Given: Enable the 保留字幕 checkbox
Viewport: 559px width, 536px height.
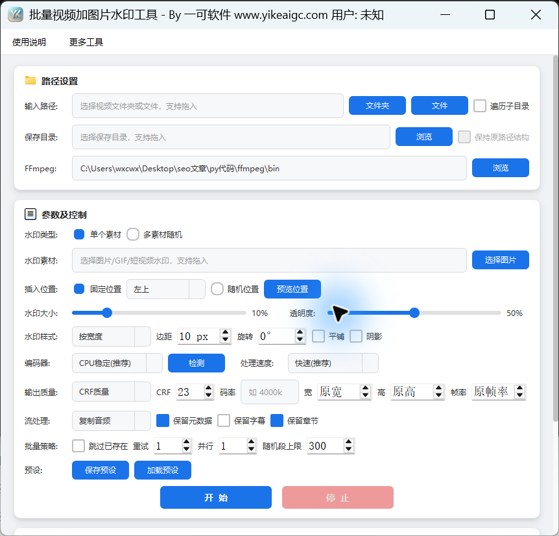Looking at the screenshot, I should pos(224,420).
